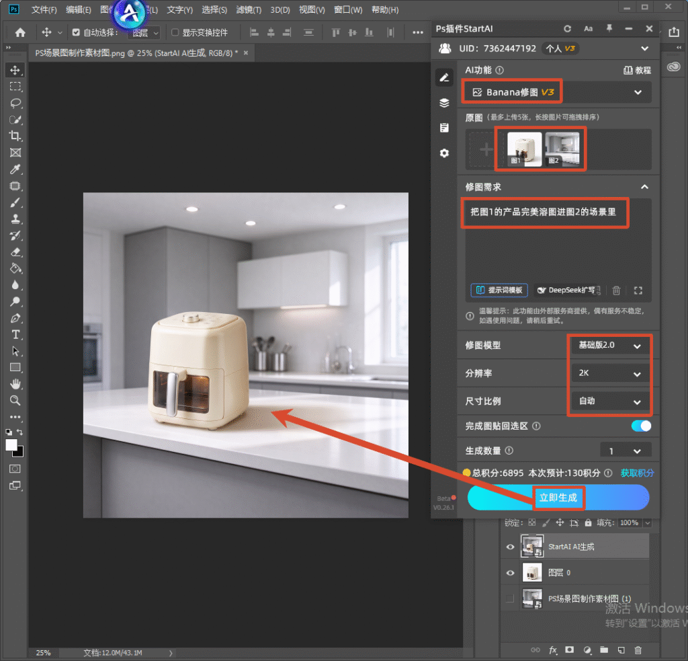688x661 pixels.
Task: Click the 获取积分 link
Action: [637, 473]
